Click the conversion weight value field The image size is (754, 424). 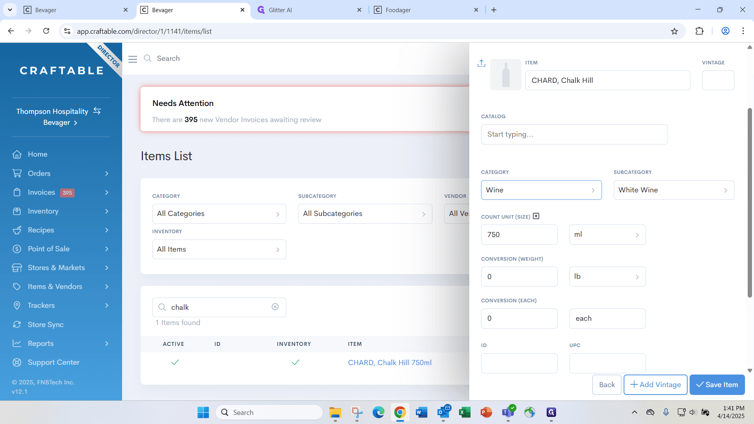pyautogui.click(x=519, y=276)
